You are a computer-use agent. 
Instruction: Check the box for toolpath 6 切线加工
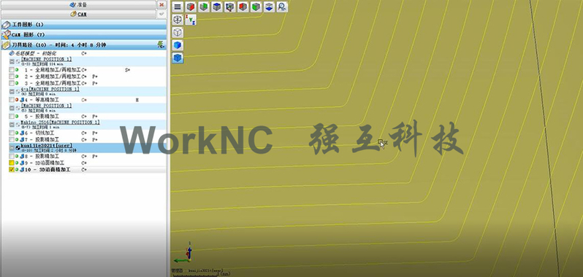tap(12, 133)
